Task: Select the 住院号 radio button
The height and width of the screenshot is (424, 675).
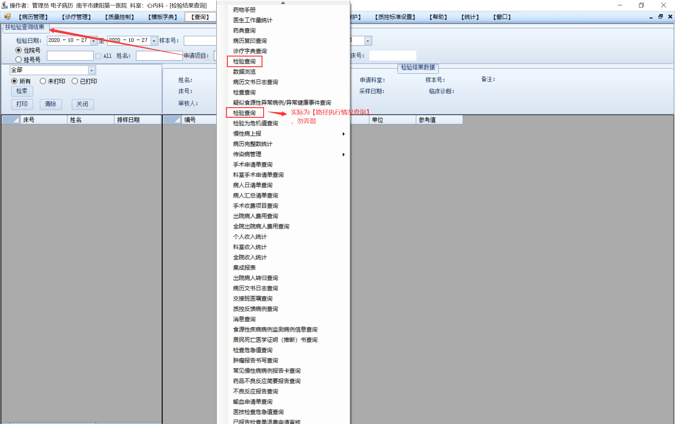Action: point(19,50)
